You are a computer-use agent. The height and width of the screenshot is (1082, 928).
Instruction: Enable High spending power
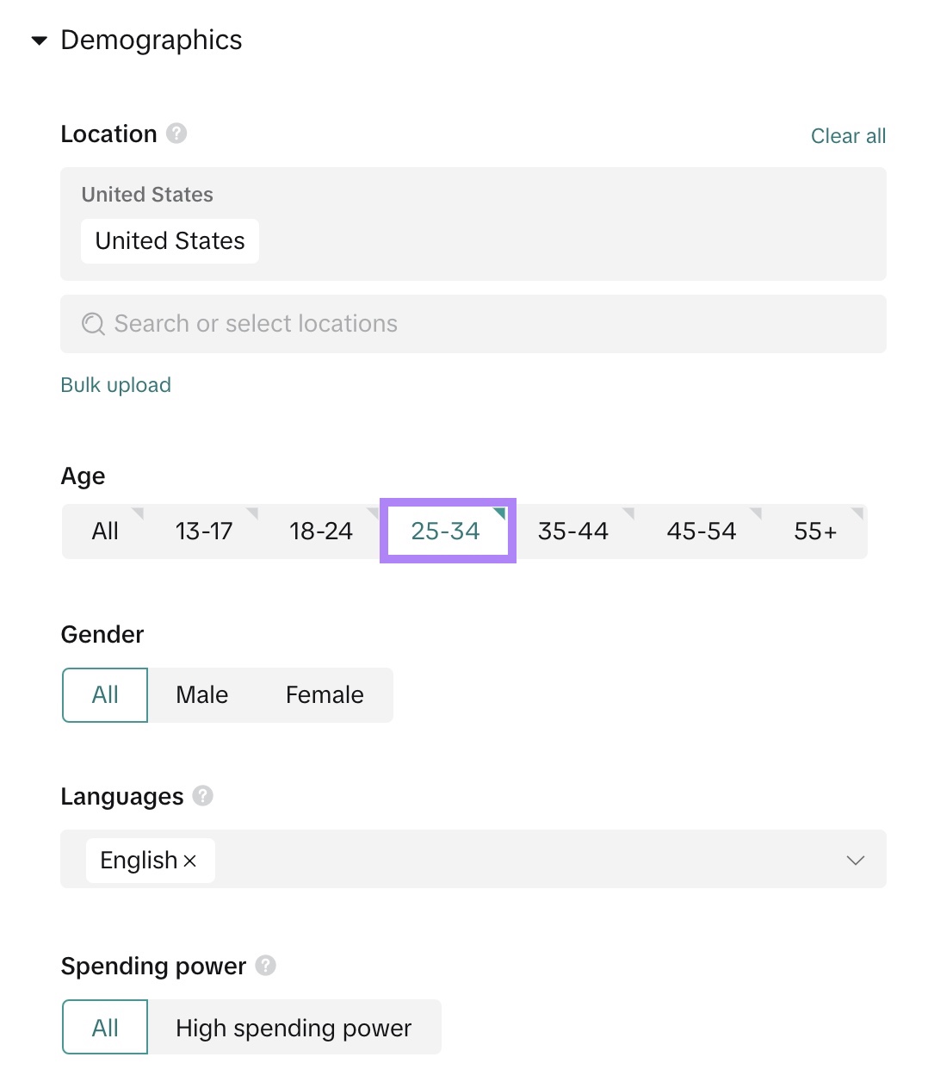click(294, 1027)
